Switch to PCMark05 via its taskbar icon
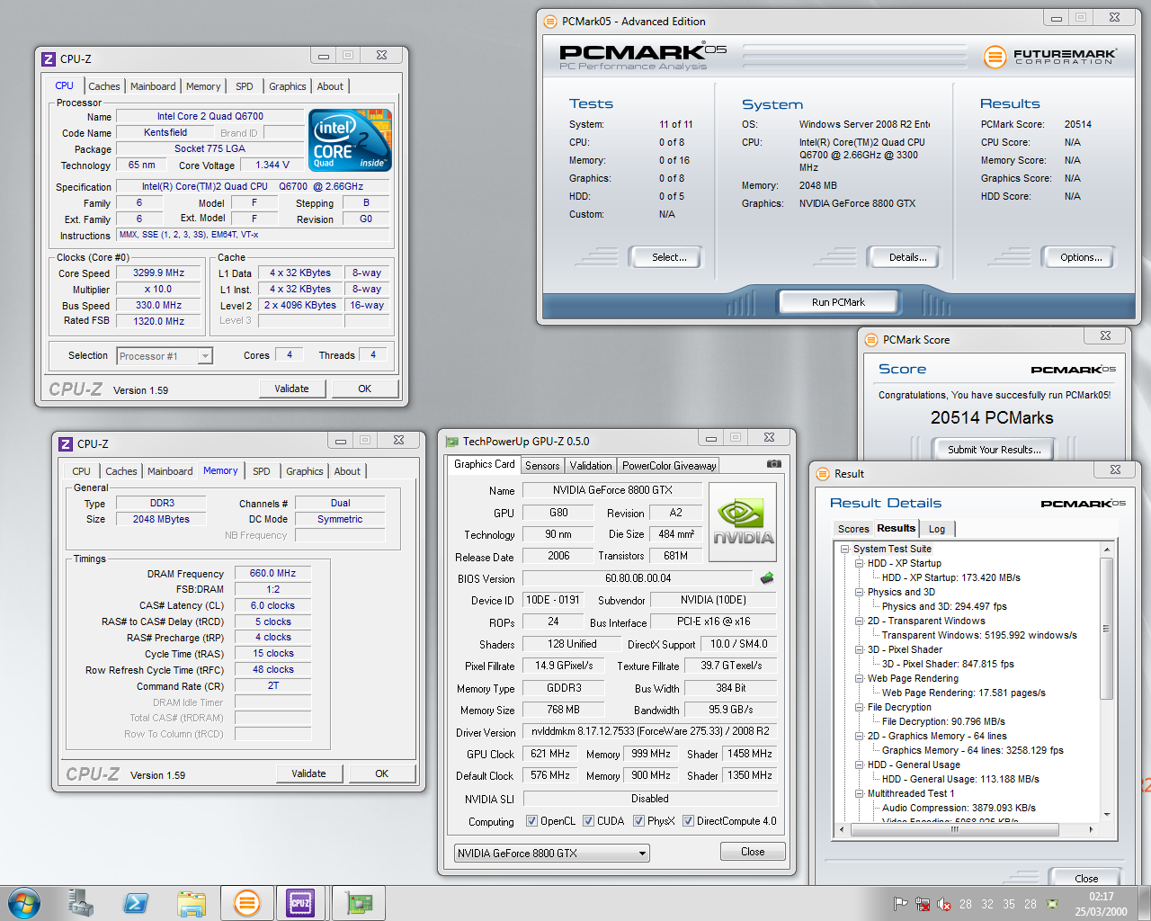Screen dimensions: 1151x921 click(246, 903)
